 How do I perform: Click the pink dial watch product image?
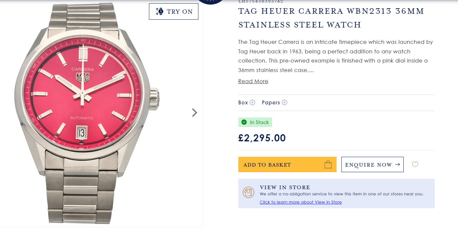click(87, 111)
